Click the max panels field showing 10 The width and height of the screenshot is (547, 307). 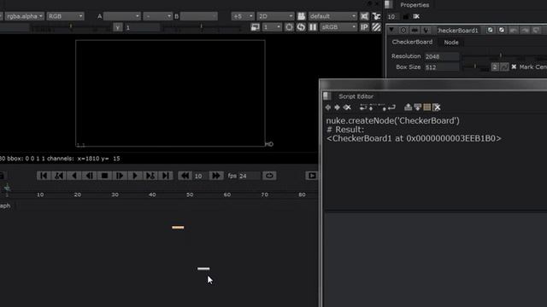(393, 17)
